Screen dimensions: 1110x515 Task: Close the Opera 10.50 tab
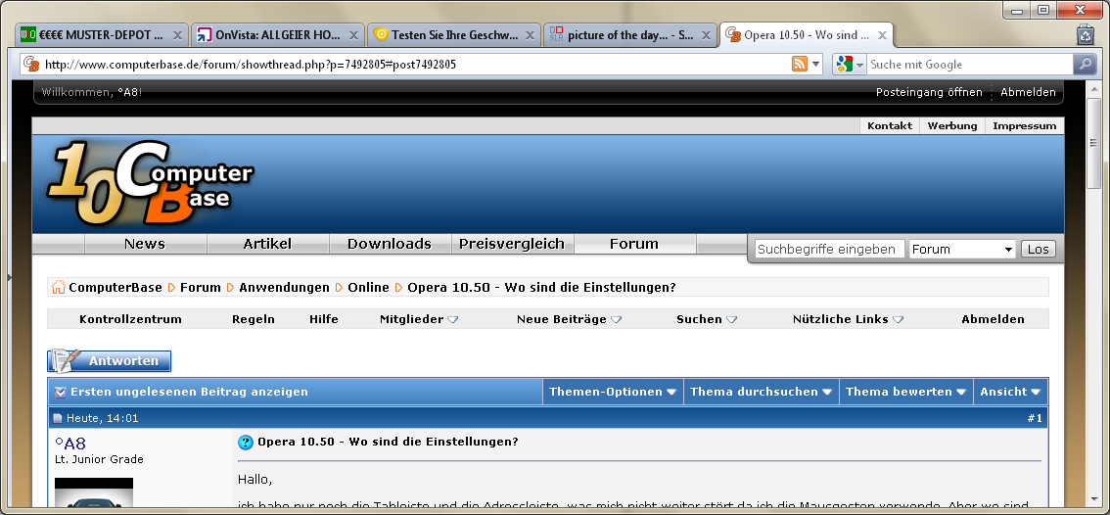point(882,34)
